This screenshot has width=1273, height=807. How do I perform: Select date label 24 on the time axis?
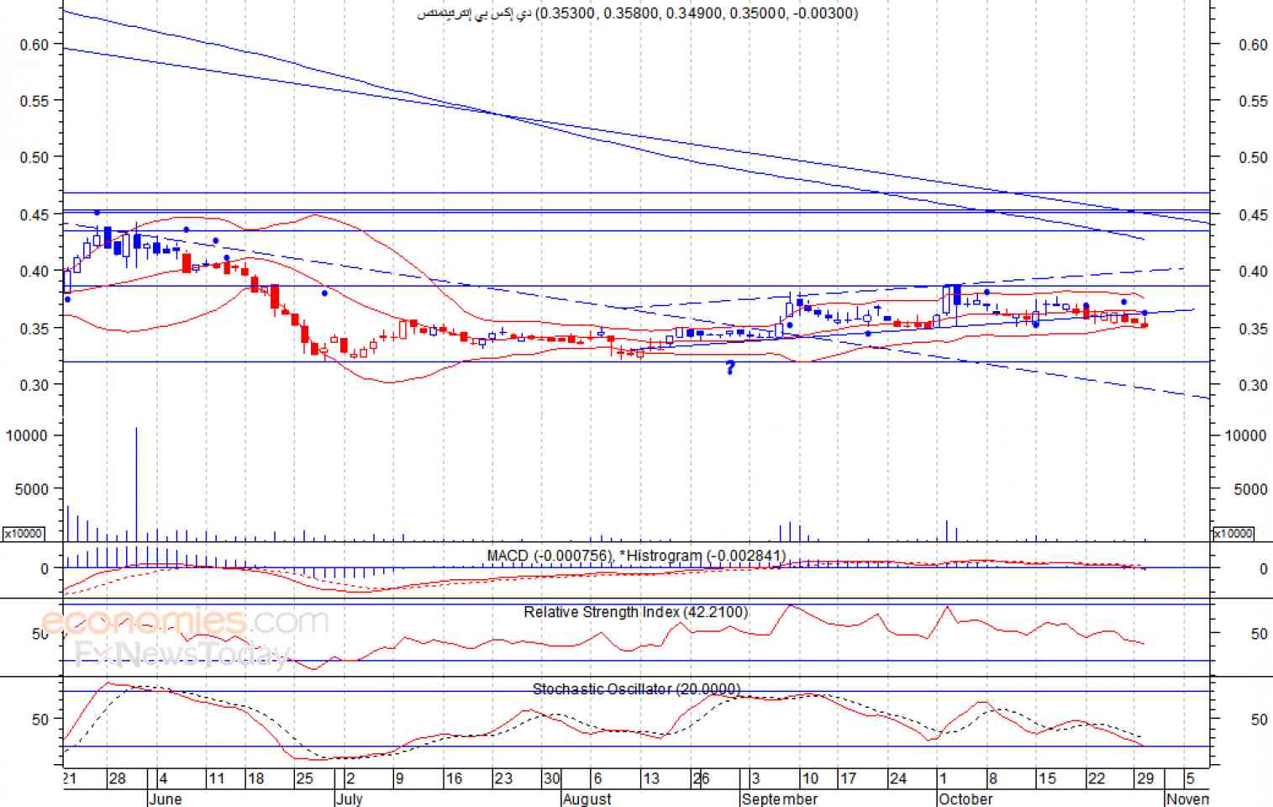(x=898, y=778)
